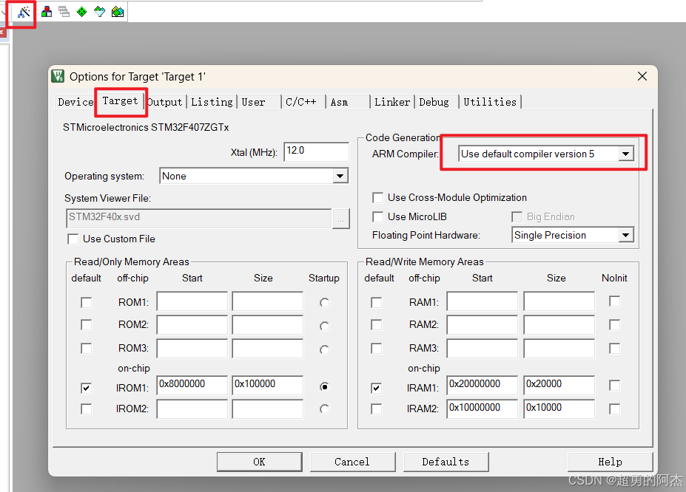Click the IRAM1 Size field 0x20000
686x492 pixels.
[559, 385]
